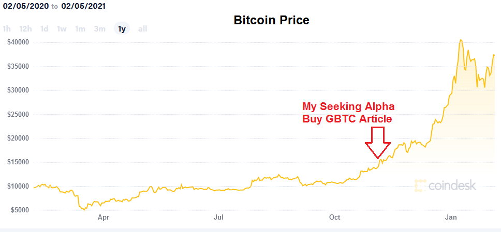
Task: Choose the 1d time range
Action: [45, 29]
